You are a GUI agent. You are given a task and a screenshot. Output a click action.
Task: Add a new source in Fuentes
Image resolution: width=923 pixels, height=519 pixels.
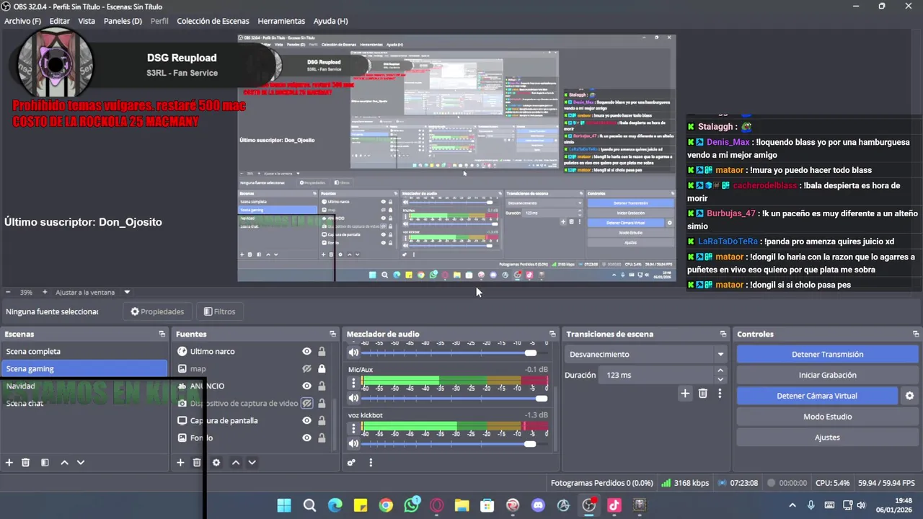click(x=180, y=462)
